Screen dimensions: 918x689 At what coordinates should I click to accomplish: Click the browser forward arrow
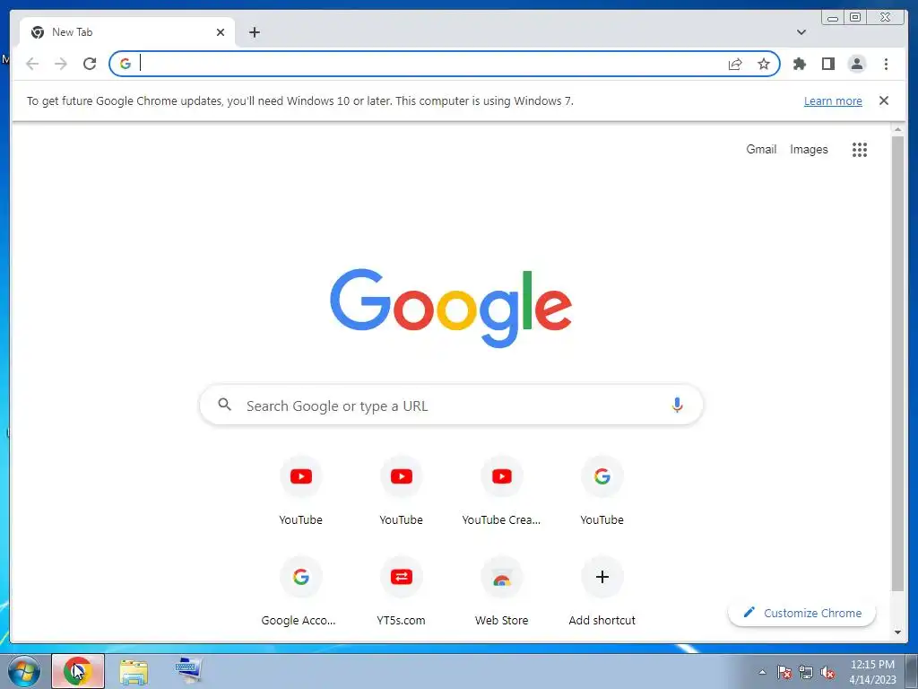[61, 64]
